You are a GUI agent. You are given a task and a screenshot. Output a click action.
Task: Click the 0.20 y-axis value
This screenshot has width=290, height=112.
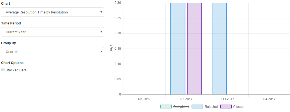click(118, 33)
